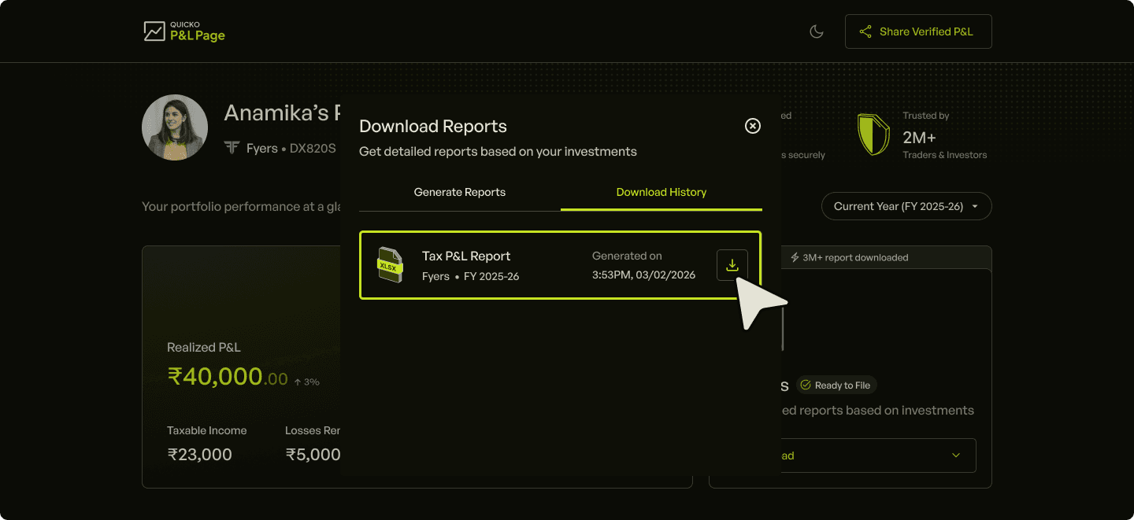Select the Download History tab
This screenshot has height=520, width=1134.
[x=661, y=192]
